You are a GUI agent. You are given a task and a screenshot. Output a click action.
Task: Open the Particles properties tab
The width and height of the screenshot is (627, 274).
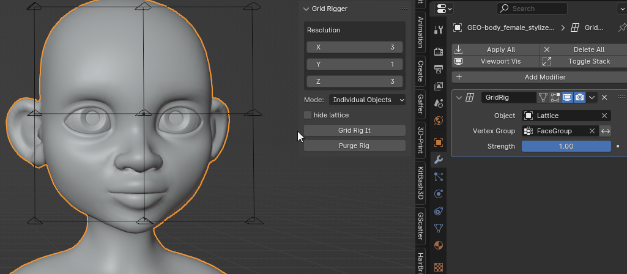[439, 177]
